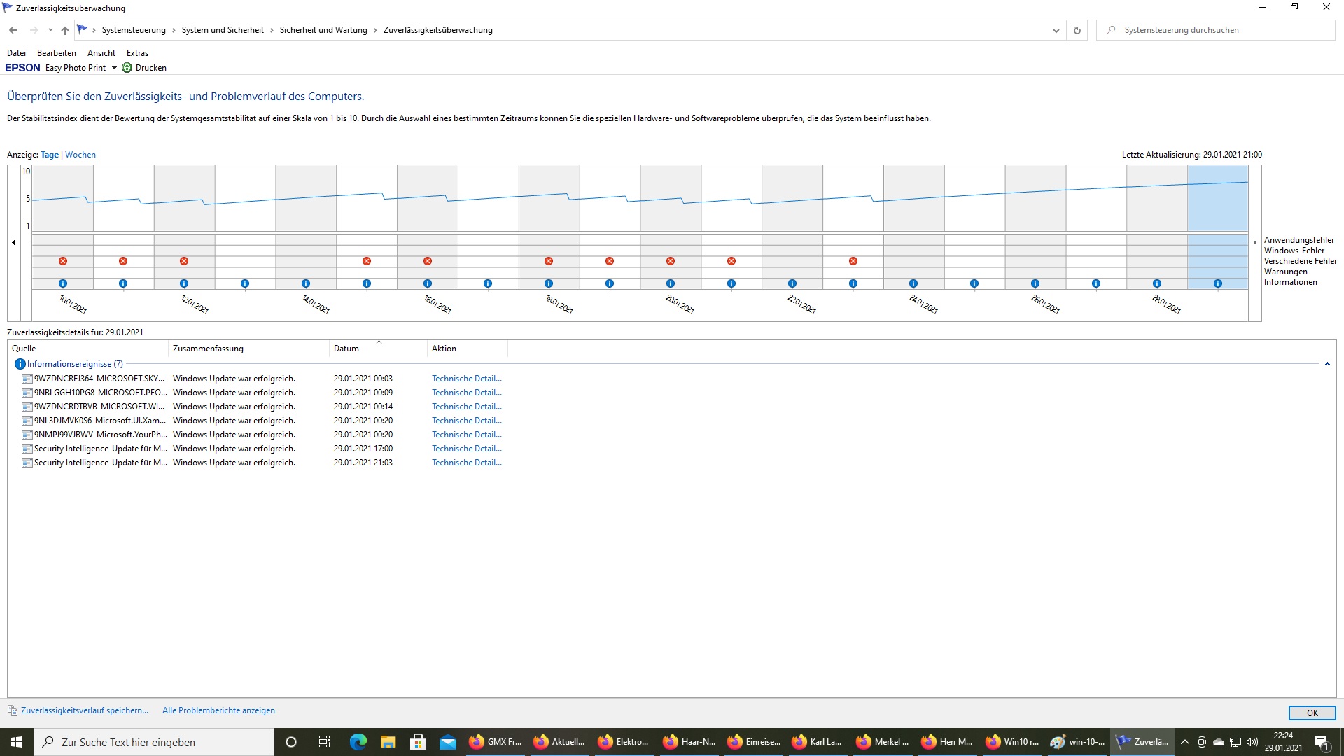The height and width of the screenshot is (756, 1344).
Task: Go back using navigation back arrow
Action: pos(13,30)
